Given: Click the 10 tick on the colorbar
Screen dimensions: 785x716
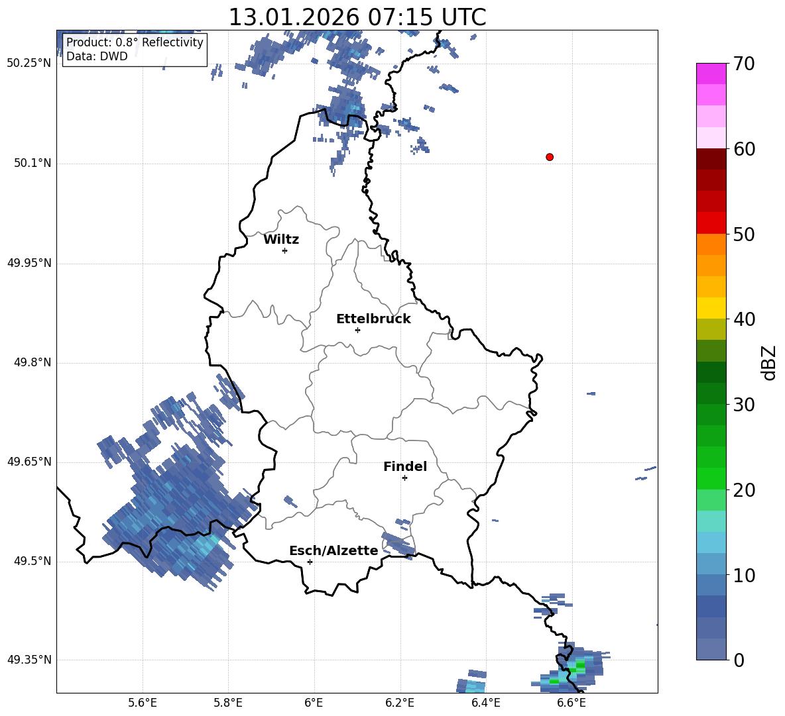Looking at the screenshot, I should tap(744, 575).
